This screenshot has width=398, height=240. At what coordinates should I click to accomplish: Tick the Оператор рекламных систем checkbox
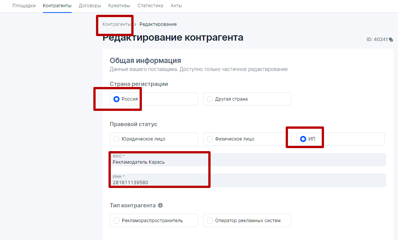pos(210,221)
